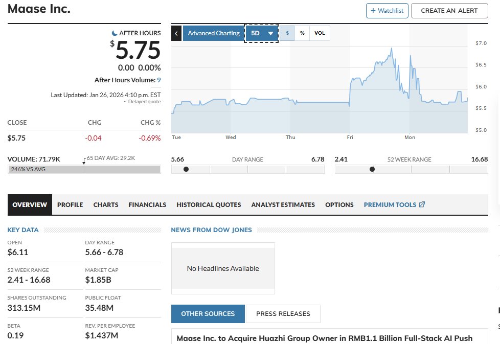Click the $5.75 after hours price
Viewport: 500px width, 344px height.
135,51
